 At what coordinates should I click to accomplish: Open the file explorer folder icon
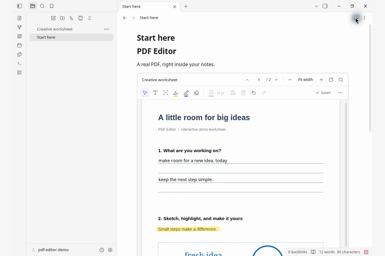(33, 6)
